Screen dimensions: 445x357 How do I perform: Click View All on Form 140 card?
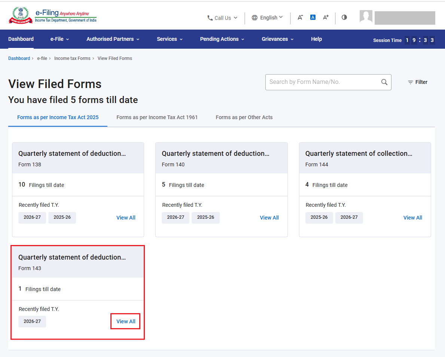pos(269,218)
